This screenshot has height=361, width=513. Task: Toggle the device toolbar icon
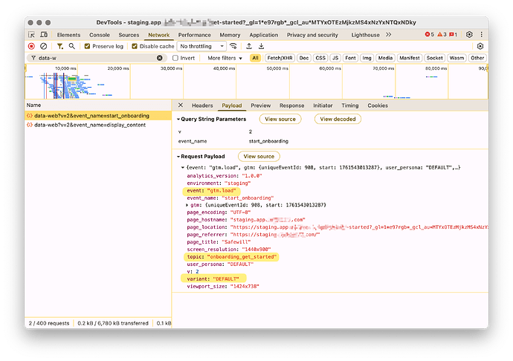(45, 35)
